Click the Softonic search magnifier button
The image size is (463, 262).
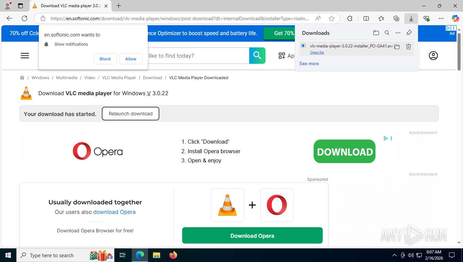[257, 56]
